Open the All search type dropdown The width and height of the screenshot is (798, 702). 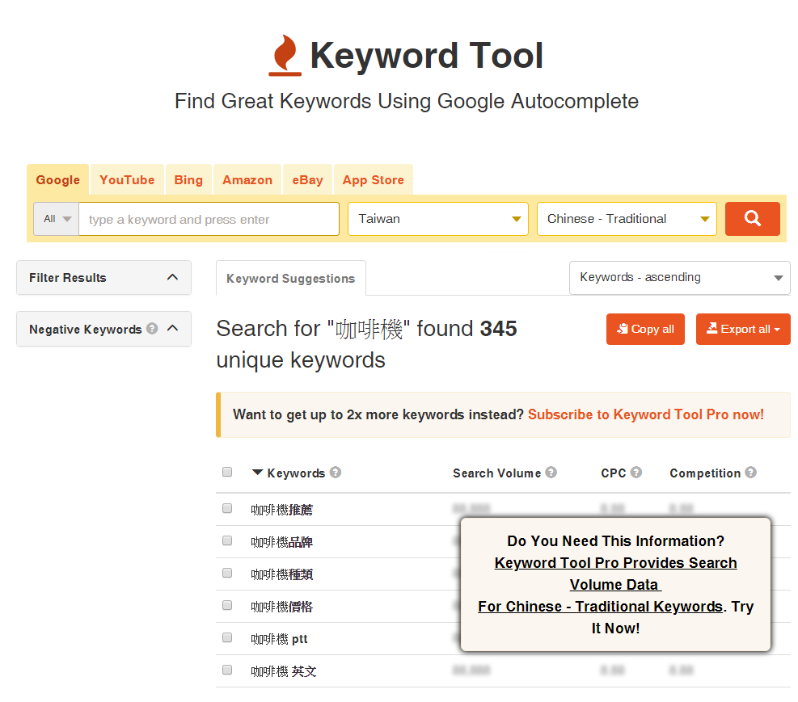57,219
